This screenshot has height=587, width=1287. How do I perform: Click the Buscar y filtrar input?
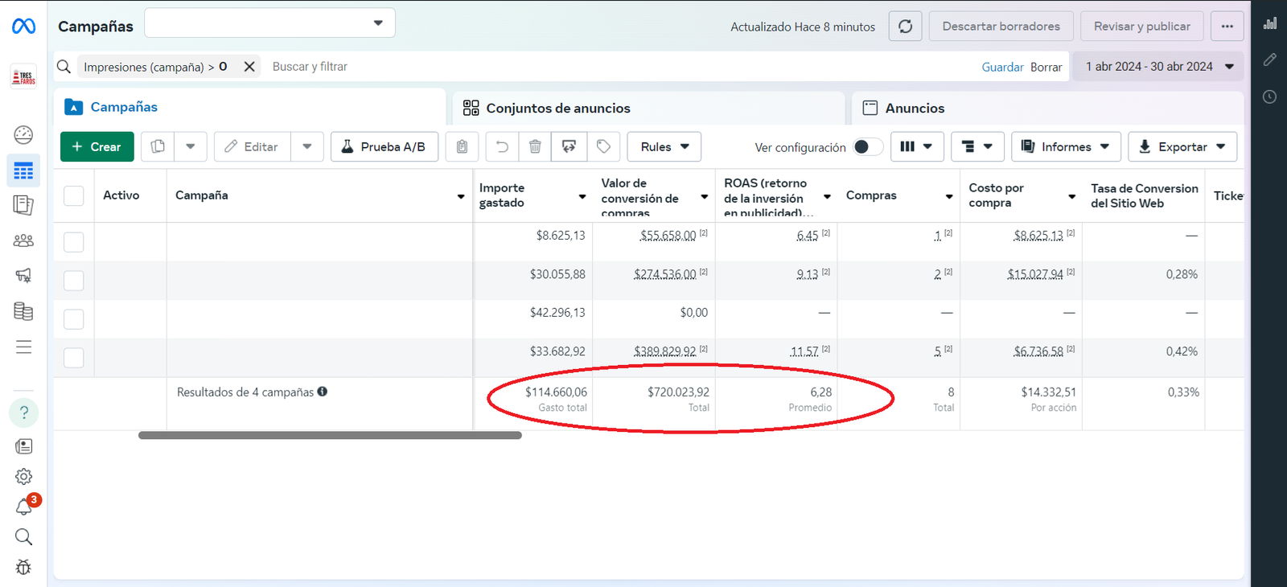pyautogui.click(x=619, y=67)
